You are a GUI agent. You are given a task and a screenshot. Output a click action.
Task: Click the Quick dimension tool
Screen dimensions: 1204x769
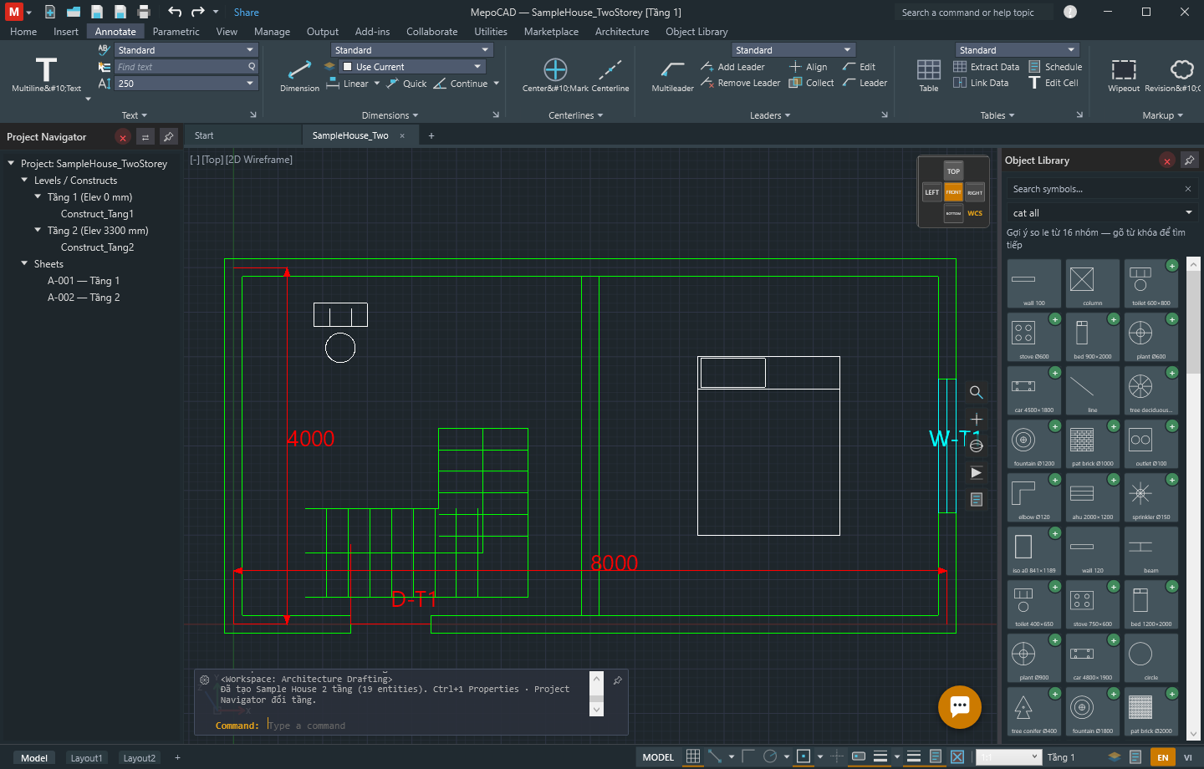406,84
